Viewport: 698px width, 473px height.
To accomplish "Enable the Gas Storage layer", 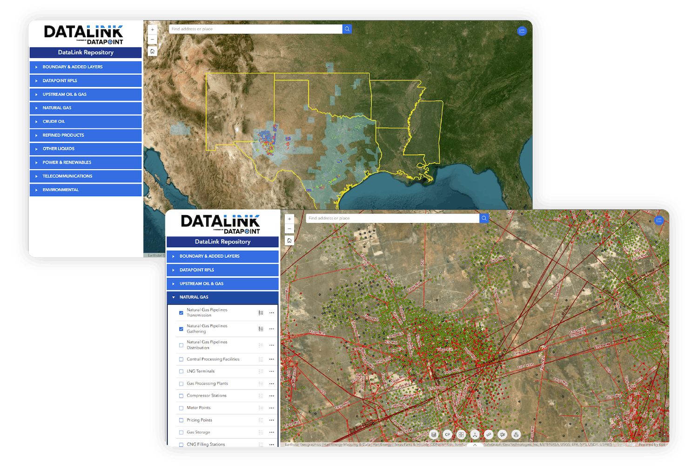I will [181, 432].
